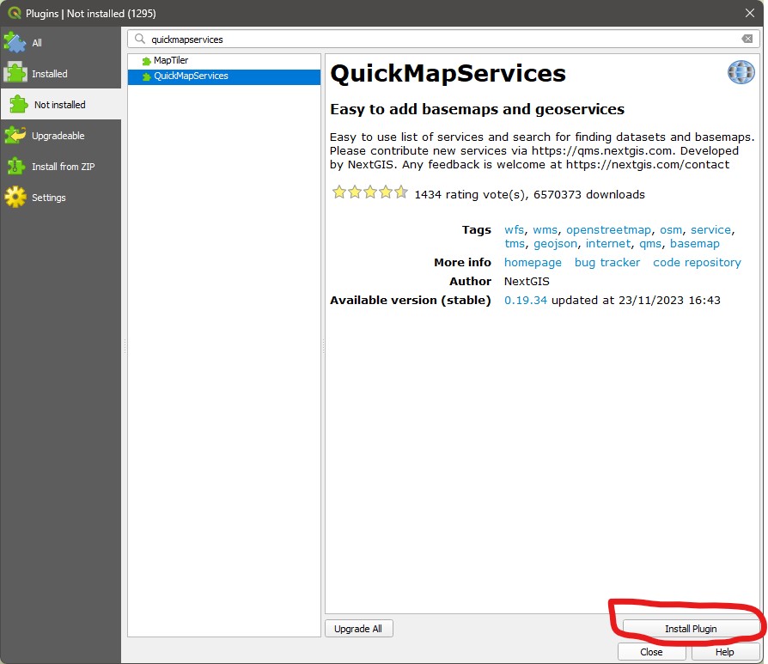Rate plugin with the fifth star
The height and width of the screenshot is (664, 768).
pos(401,192)
